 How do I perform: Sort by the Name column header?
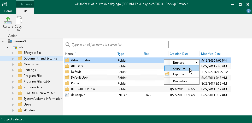tap(69, 54)
